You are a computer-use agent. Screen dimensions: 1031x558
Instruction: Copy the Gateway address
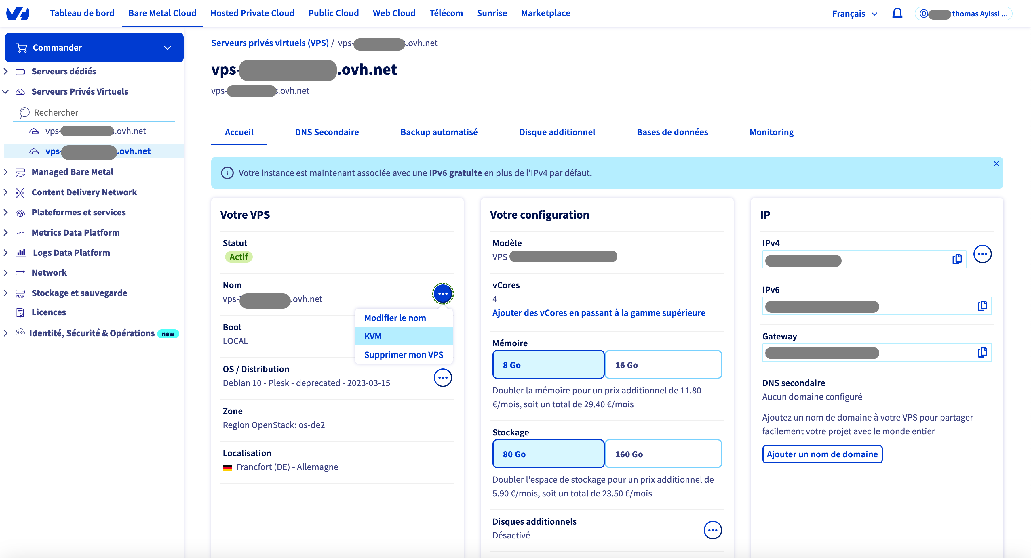click(982, 352)
